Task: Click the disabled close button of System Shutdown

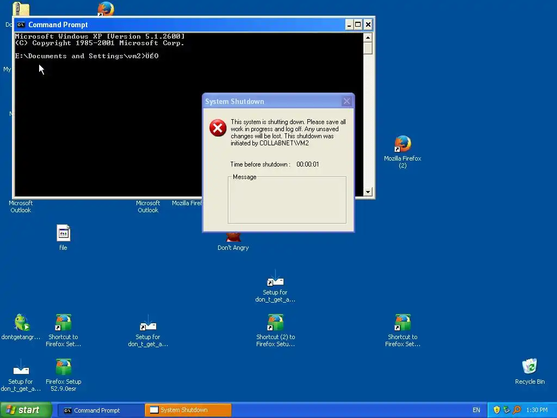Action: click(x=346, y=101)
